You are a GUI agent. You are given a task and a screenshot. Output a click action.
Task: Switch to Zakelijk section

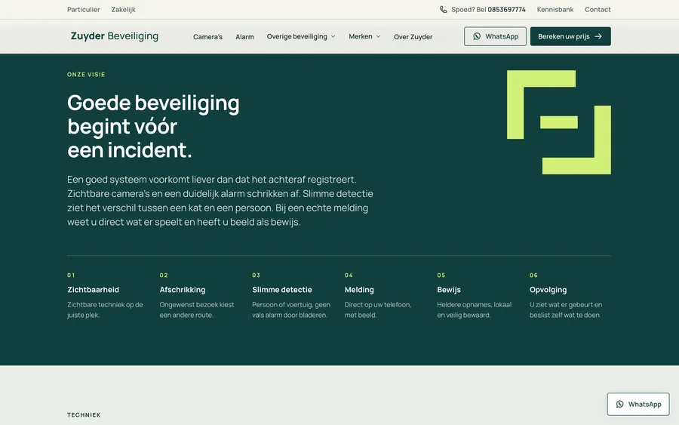coord(124,10)
